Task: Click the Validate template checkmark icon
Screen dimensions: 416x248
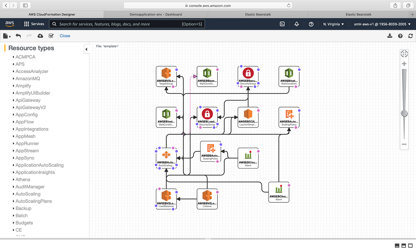Action: click(51, 36)
